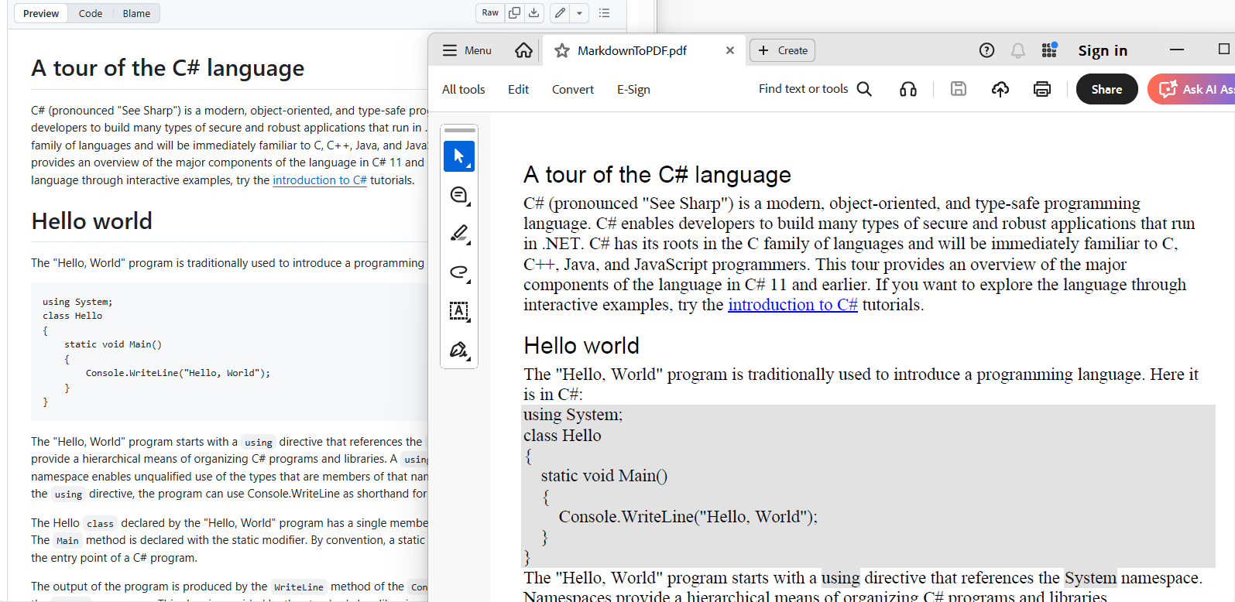Click the save floppy disk icon
Viewport: 1235px width, 602px height.
[x=959, y=89]
